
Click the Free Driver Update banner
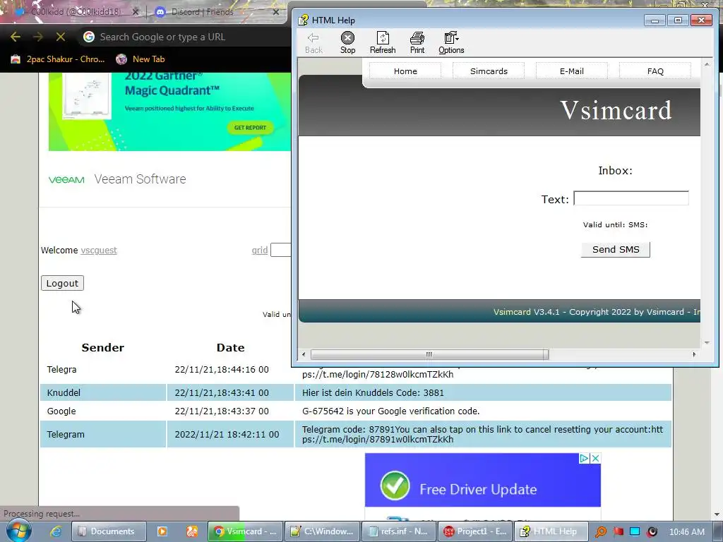point(483,480)
